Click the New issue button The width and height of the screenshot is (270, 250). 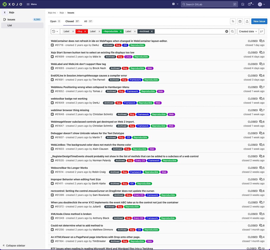click(x=259, y=21)
